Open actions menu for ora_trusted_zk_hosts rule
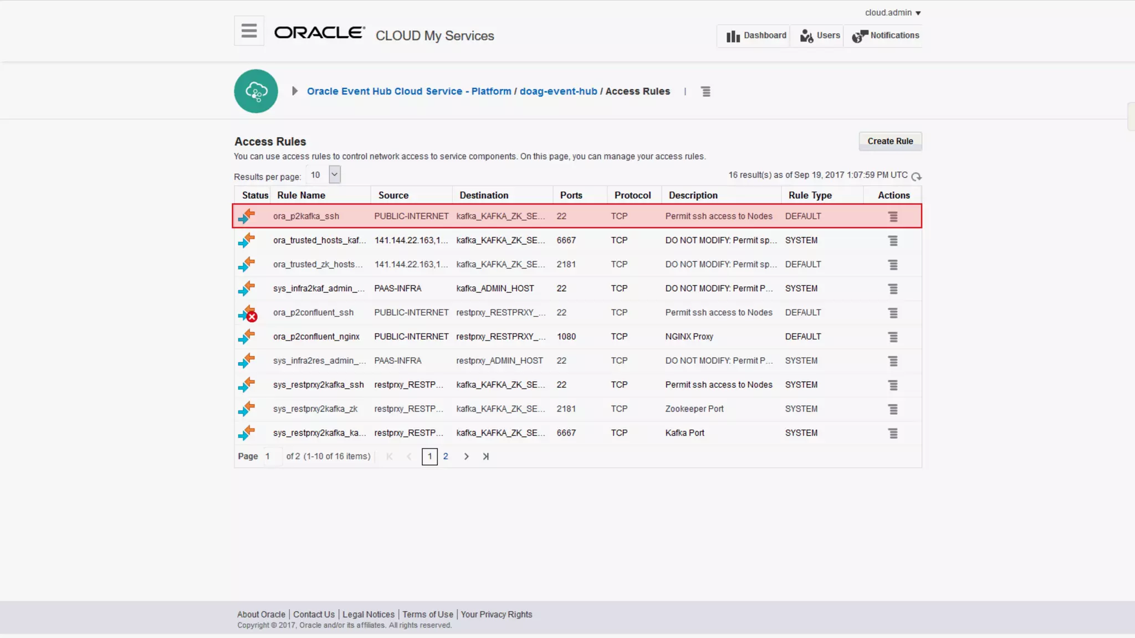This screenshot has height=638, width=1135. (893, 265)
